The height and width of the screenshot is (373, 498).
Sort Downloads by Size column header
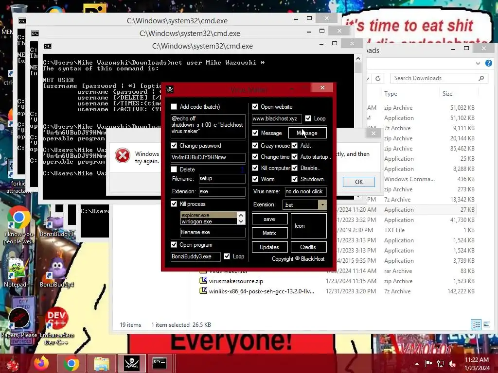pos(447,94)
